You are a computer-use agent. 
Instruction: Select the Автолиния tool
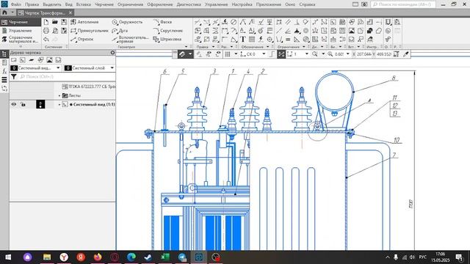85,22
